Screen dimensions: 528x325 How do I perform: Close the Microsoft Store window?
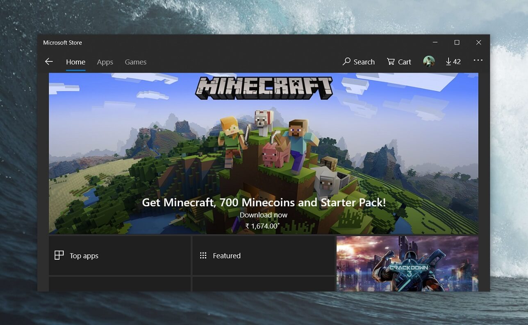[x=479, y=43]
